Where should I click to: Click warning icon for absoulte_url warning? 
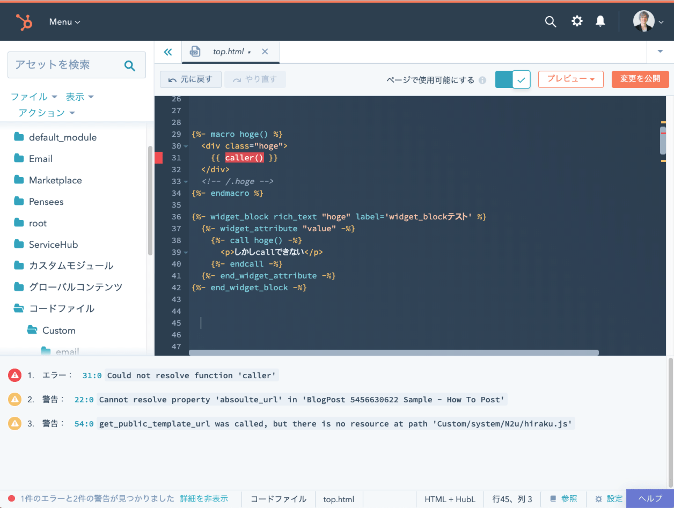pyautogui.click(x=14, y=400)
